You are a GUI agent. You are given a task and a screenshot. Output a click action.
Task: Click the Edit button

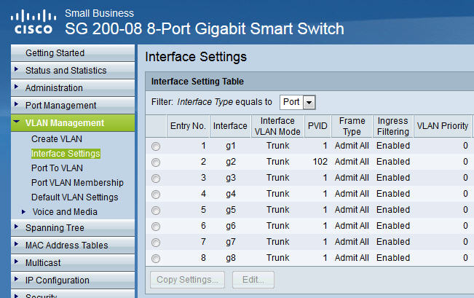pos(253,280)
